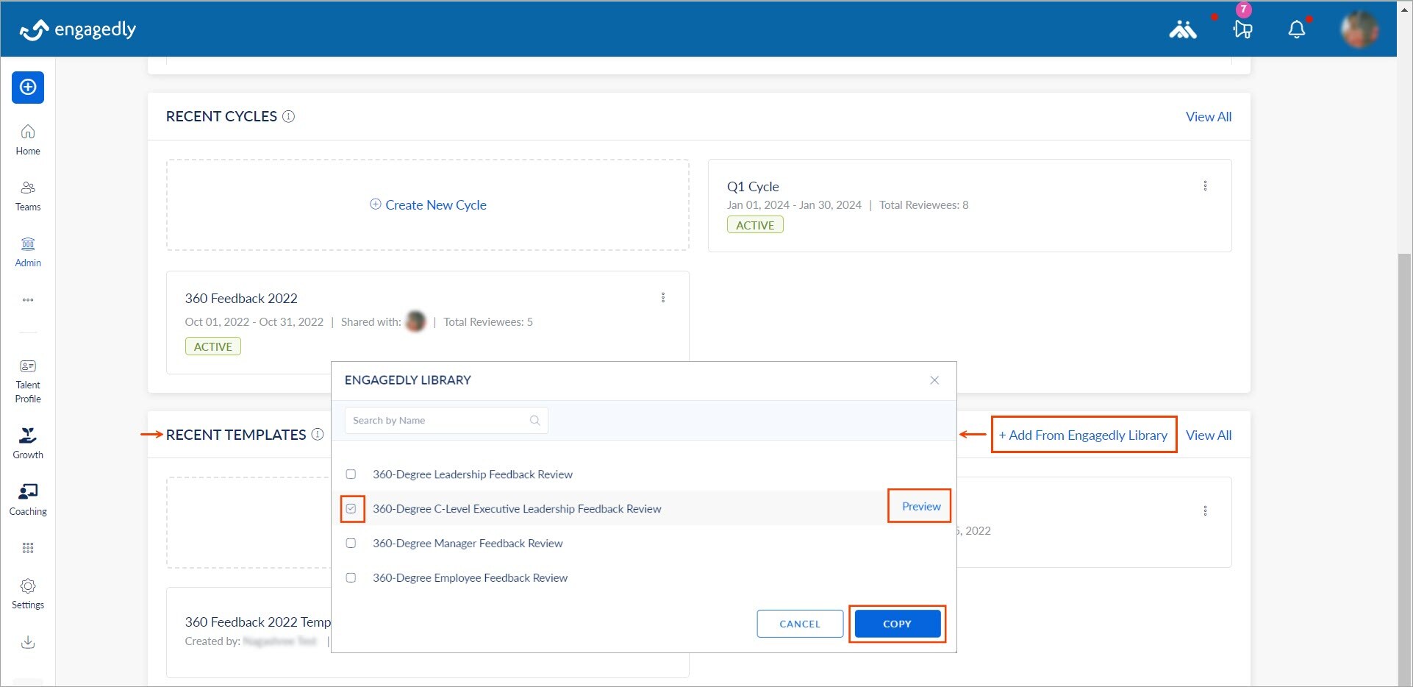Image resolution: width=1413 pixels, height=687 pixels.
Task: Open Q1 Cycle options menu
Action: tap(1205, 186)
